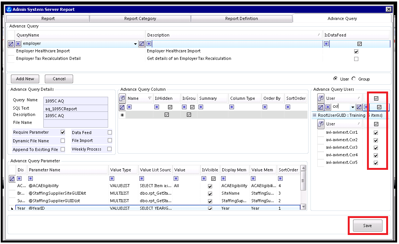Viewport: 399px width, 244px height.
Task: Click the QueryName filter operator icon
Action: [18, 44]
